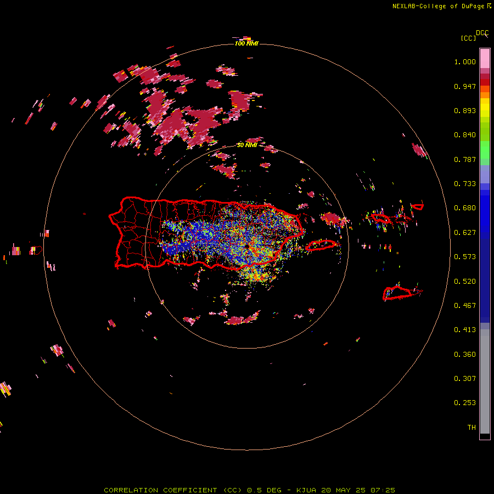Click the 0.733 legend value
The height and width of the screenshot is (494, 494).
click(465, 184)
